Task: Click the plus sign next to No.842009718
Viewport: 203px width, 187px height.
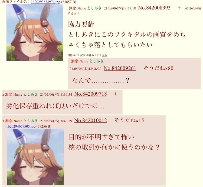Action: coord(115,94)
